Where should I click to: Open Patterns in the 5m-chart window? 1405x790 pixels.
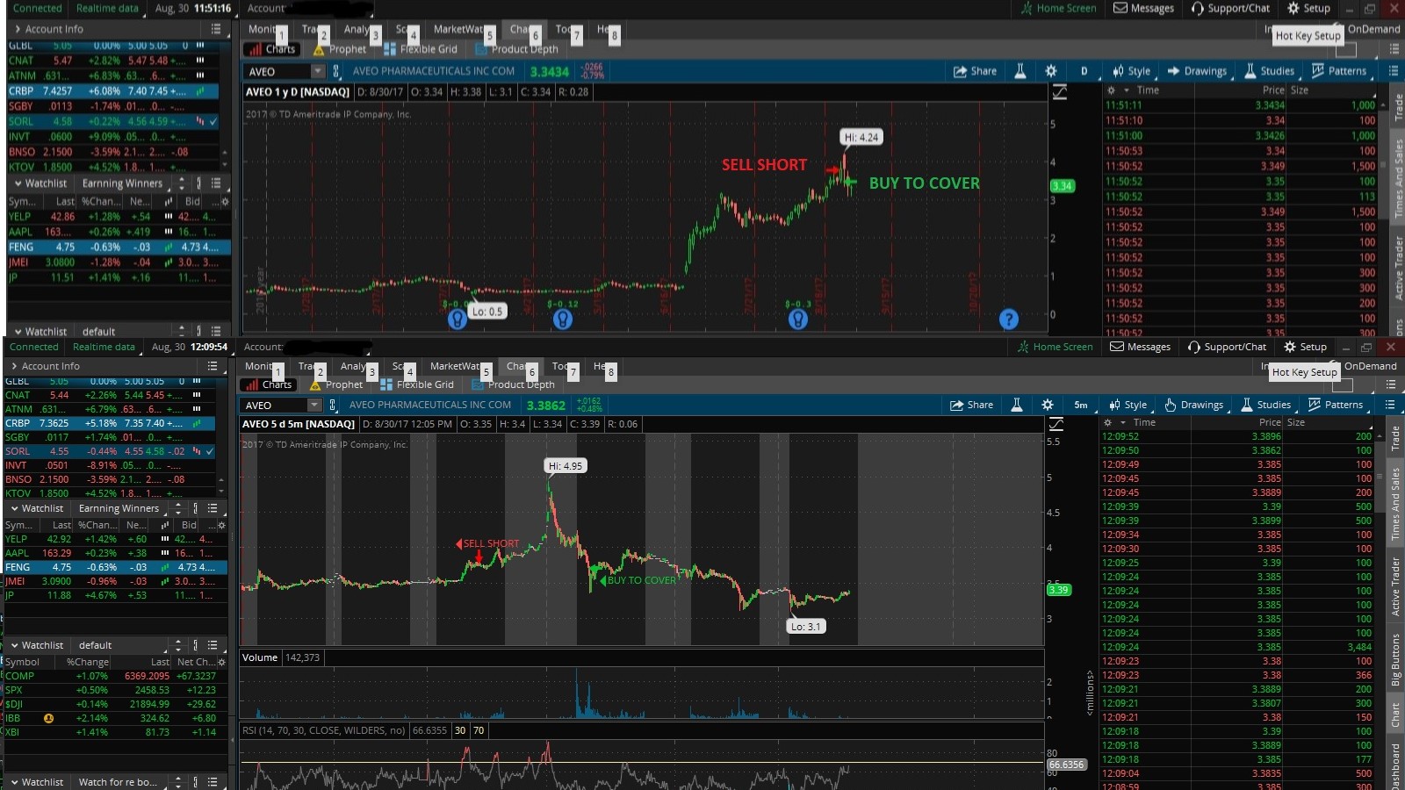click(x=1336, y=405)
